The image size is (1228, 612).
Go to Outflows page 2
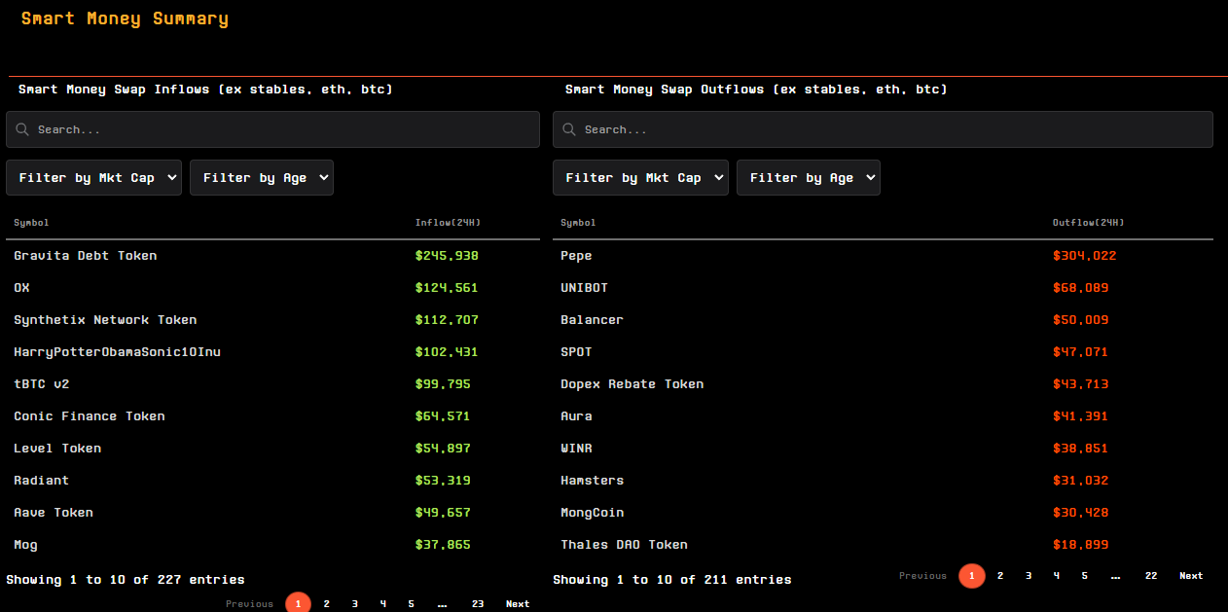(x=999, y=576)
